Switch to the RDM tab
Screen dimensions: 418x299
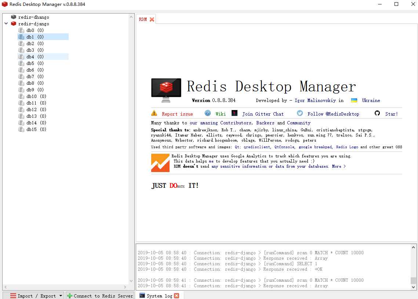(x=143, y=19)
